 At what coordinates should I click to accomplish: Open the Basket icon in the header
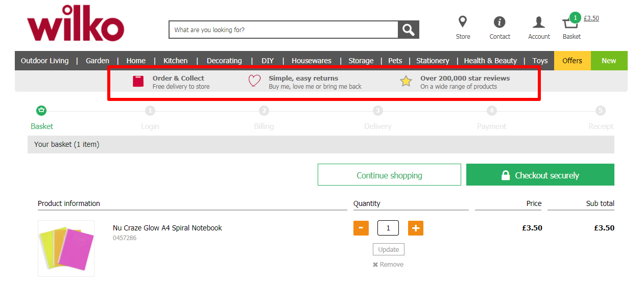(x=569, y=23)
